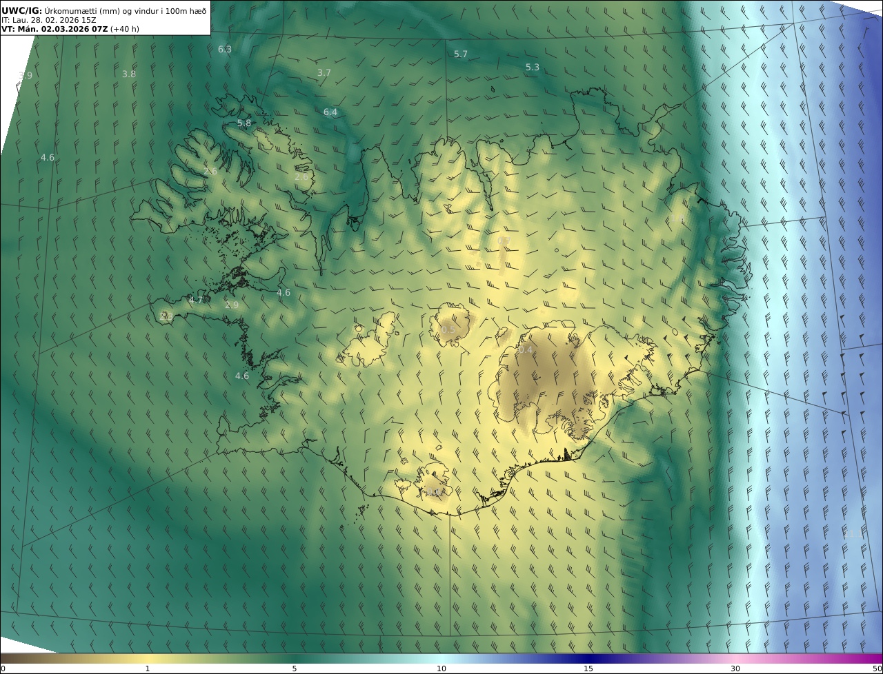Click the 2.9 value label on the map

[232, 305]
